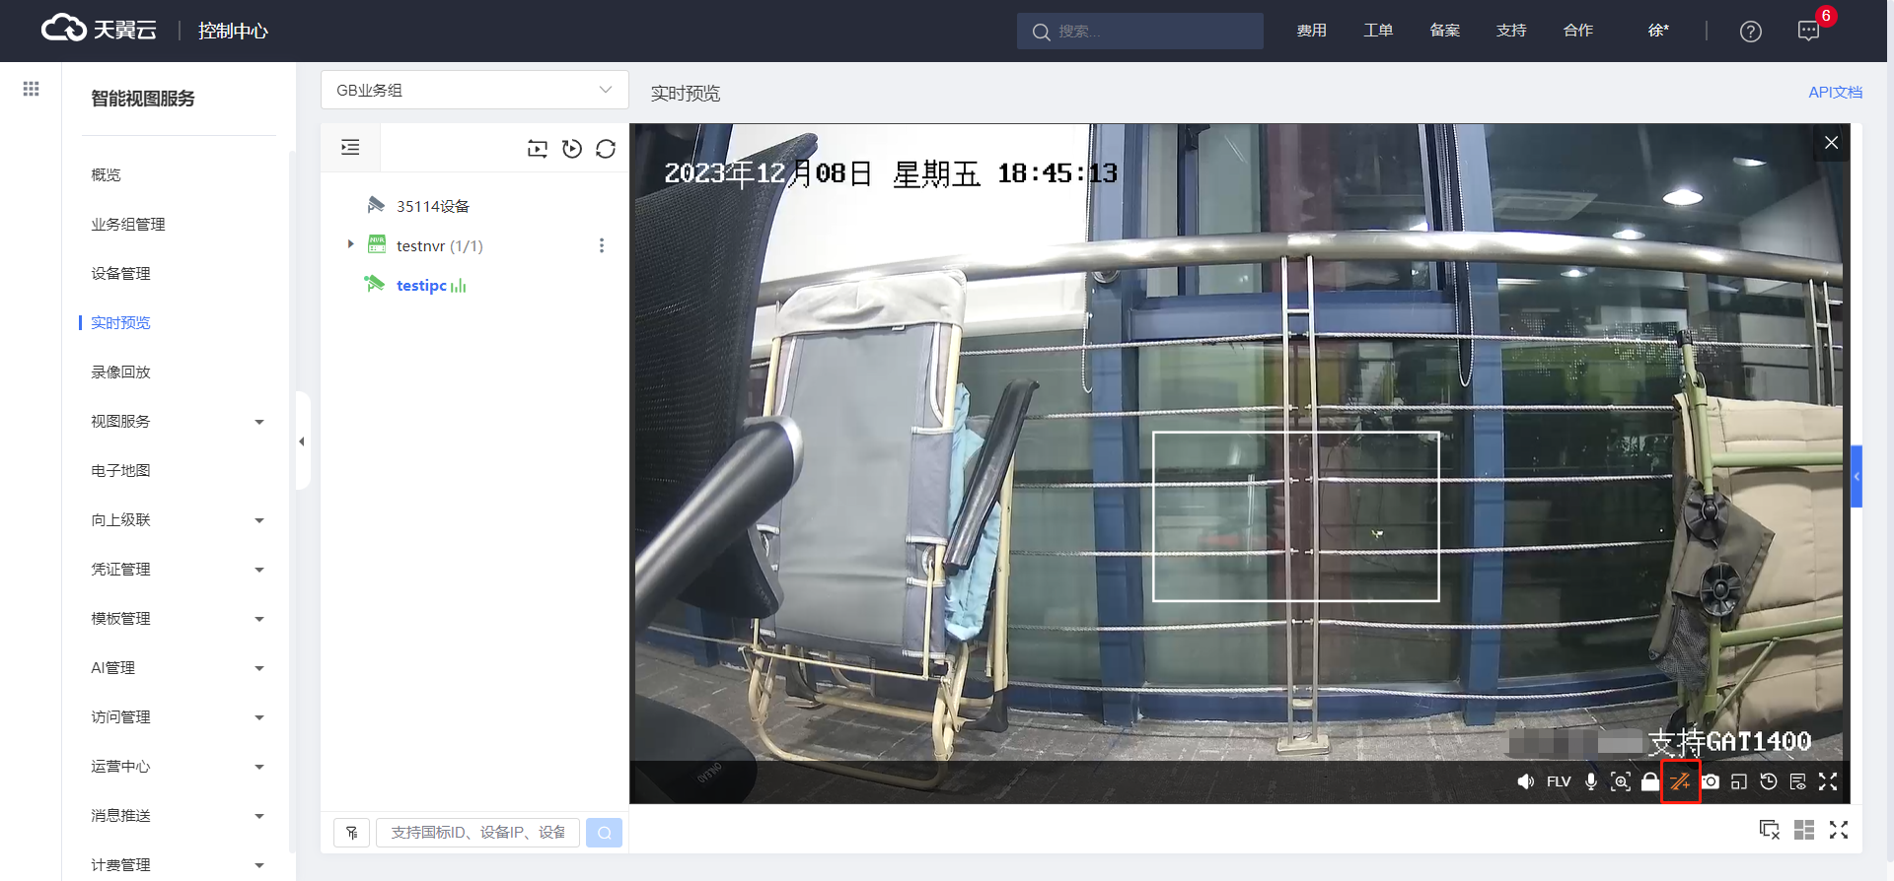Navigate to 设备管理
The height and width of the screenshot is (881, 1894).
point(120,273)
